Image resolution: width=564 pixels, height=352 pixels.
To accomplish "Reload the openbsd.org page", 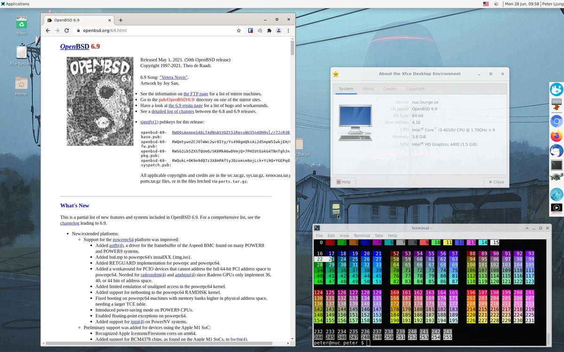I will (67, 31).
